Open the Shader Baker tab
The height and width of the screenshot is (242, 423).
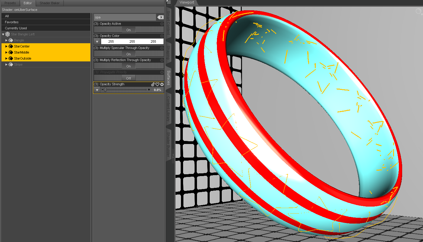pos(50,3)
